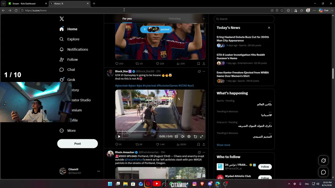Favorite this page with the star icon
The image size is (335, 188).
(x=282, y=10)
